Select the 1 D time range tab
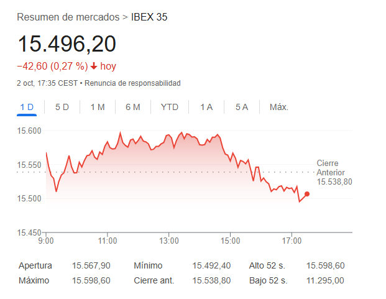The width and height of the screenshot is (386, 299). tap(27, 107)
